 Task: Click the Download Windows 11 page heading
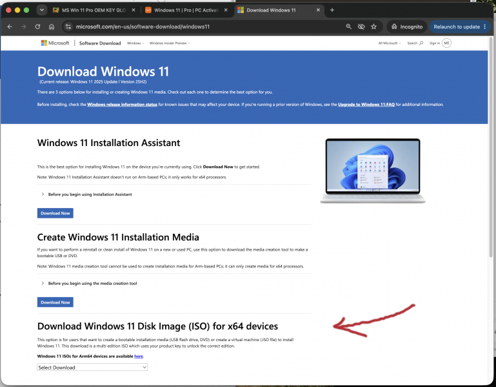pyautogui.click(x=103, y=72)
